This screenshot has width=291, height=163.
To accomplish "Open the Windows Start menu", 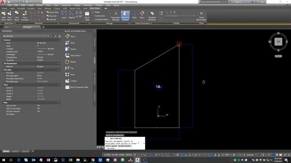I will coord(4,160).
